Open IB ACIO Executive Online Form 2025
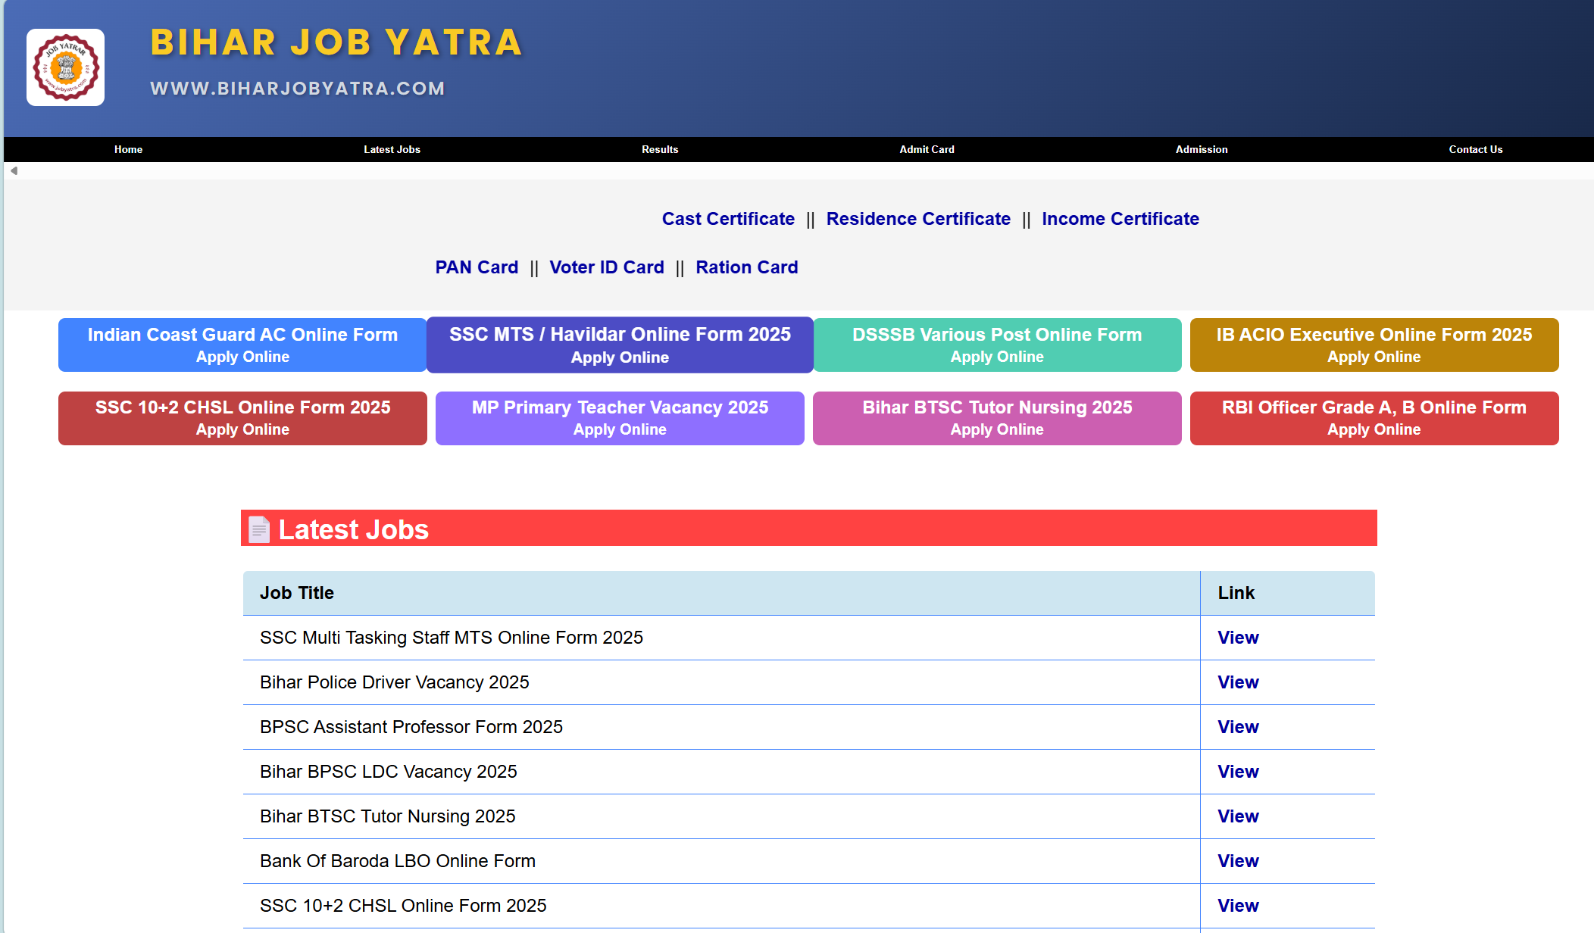The height and width of the screenshot is (933, 1594). coord(1374,345)
